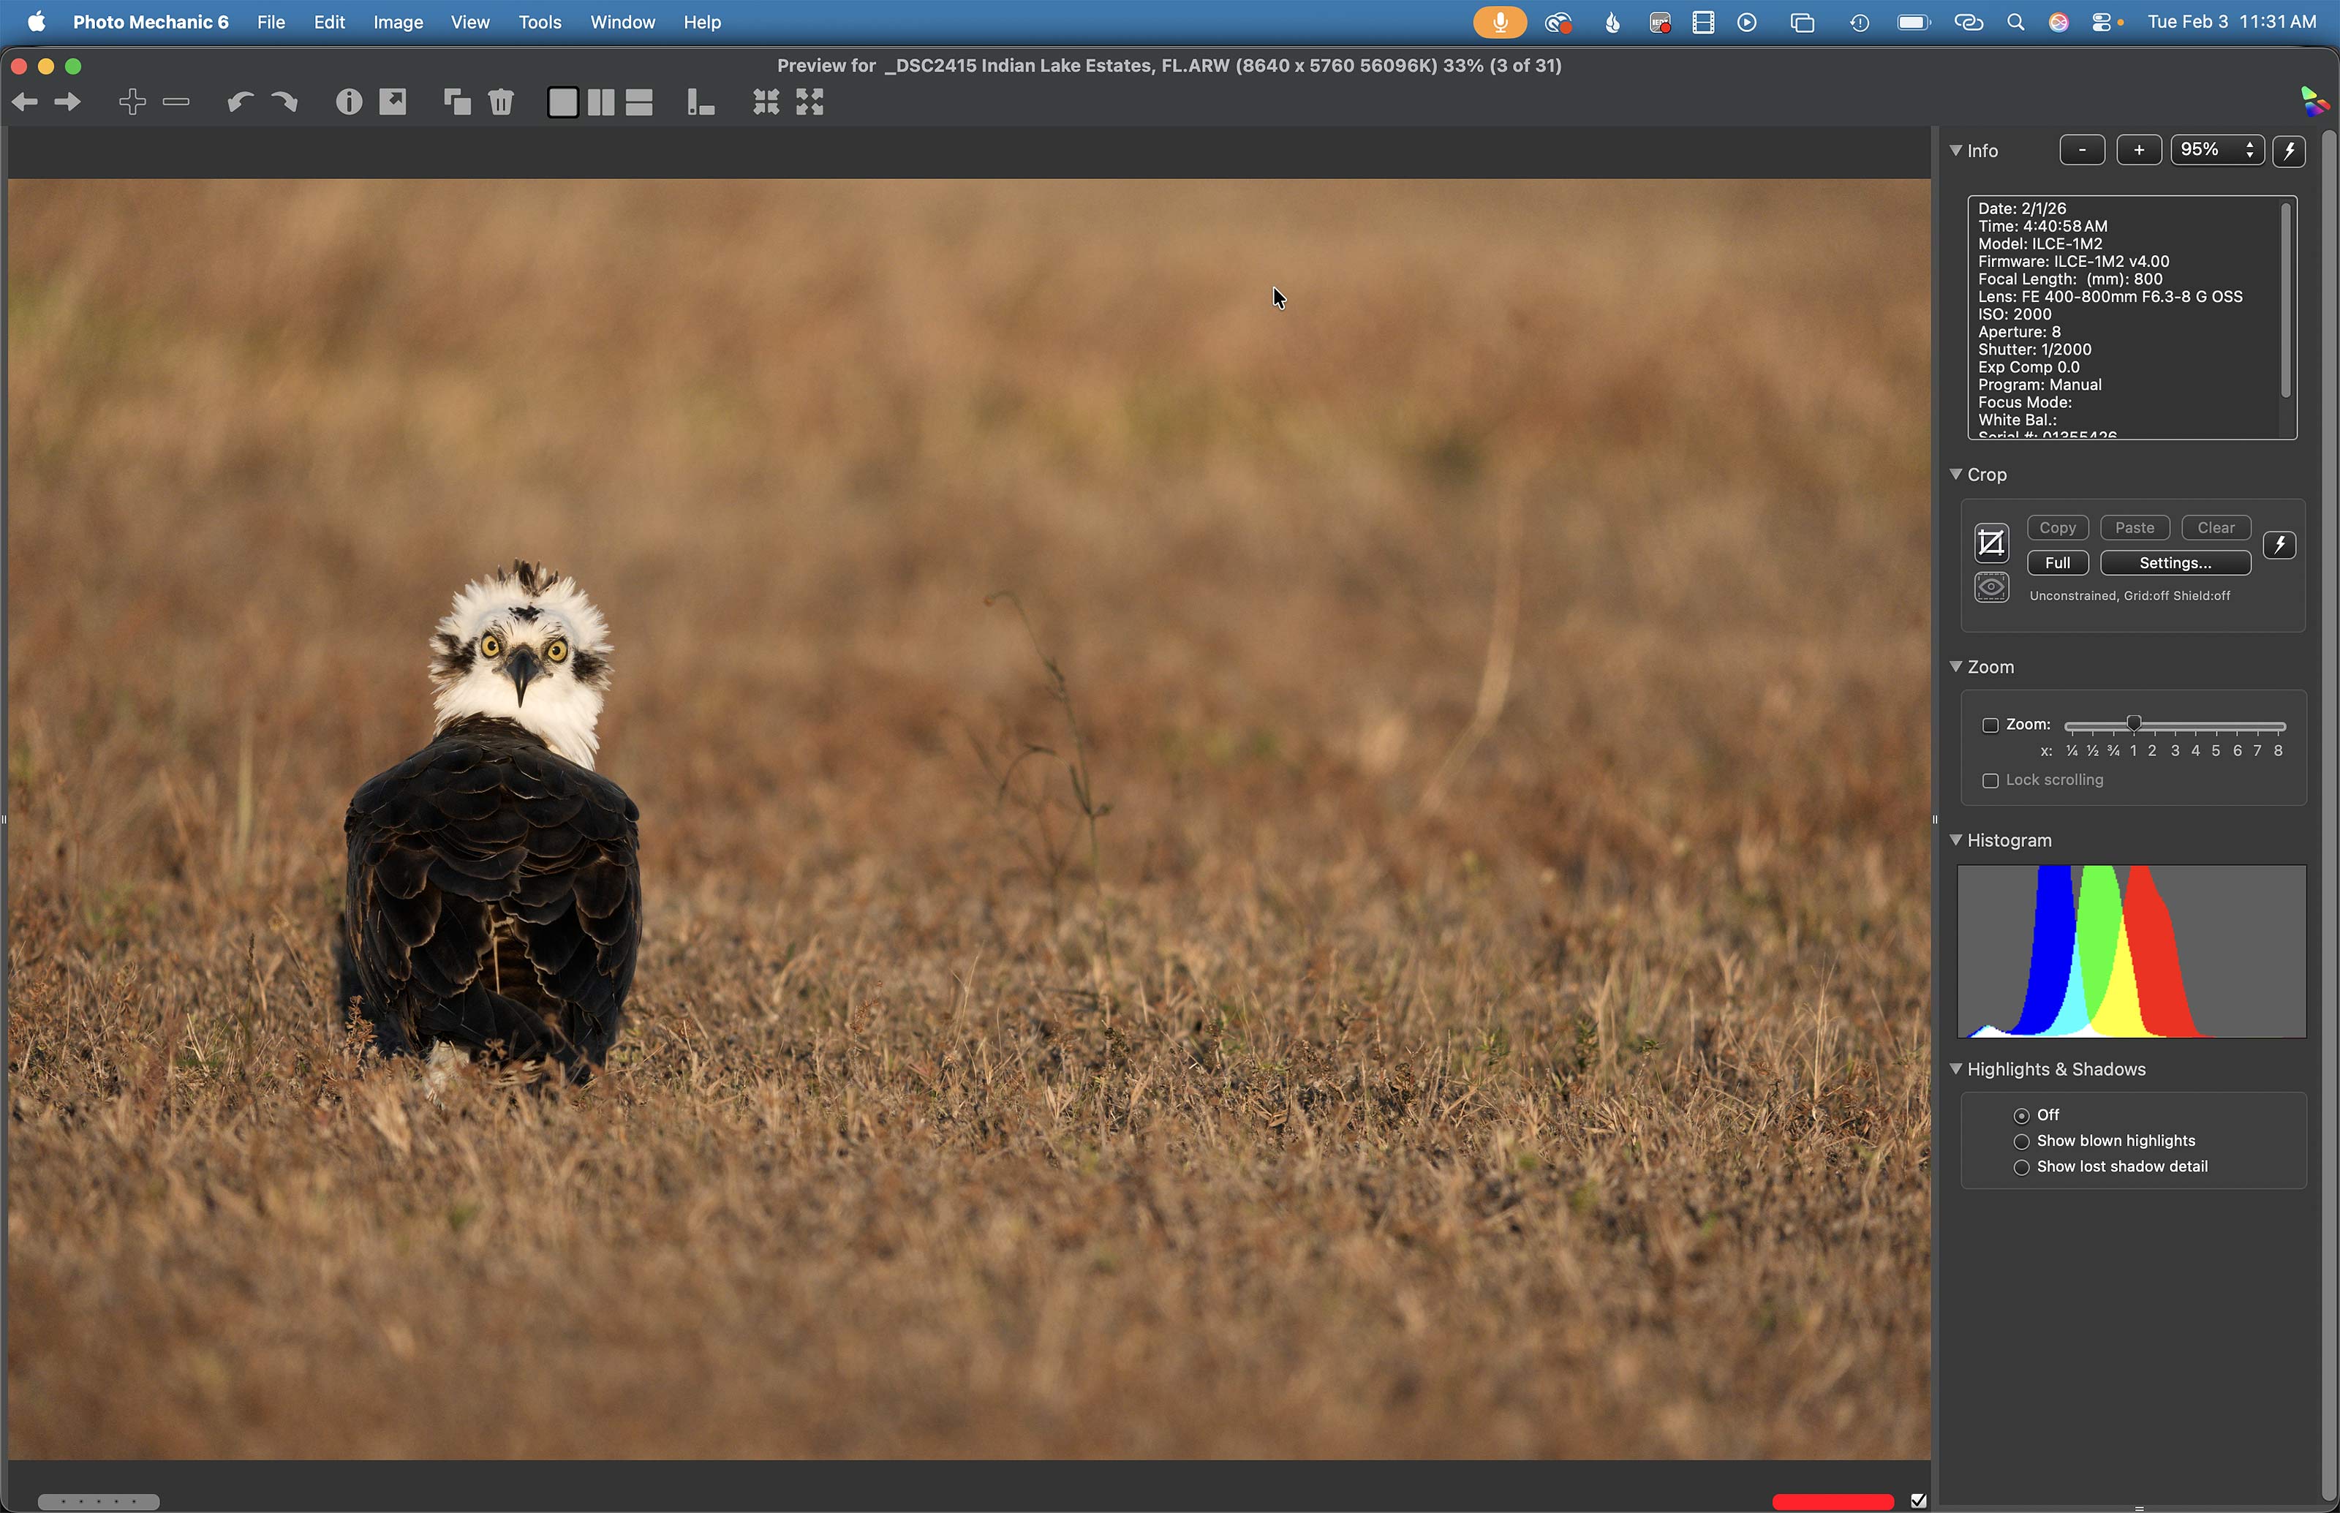Go to the next image with right arrow
Screen dimensions: 2340x1513
[x=68, y=102]
